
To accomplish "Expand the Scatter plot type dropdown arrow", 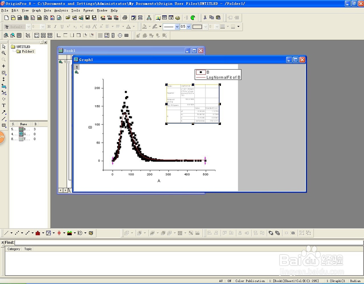I will [x=22, y=233].
